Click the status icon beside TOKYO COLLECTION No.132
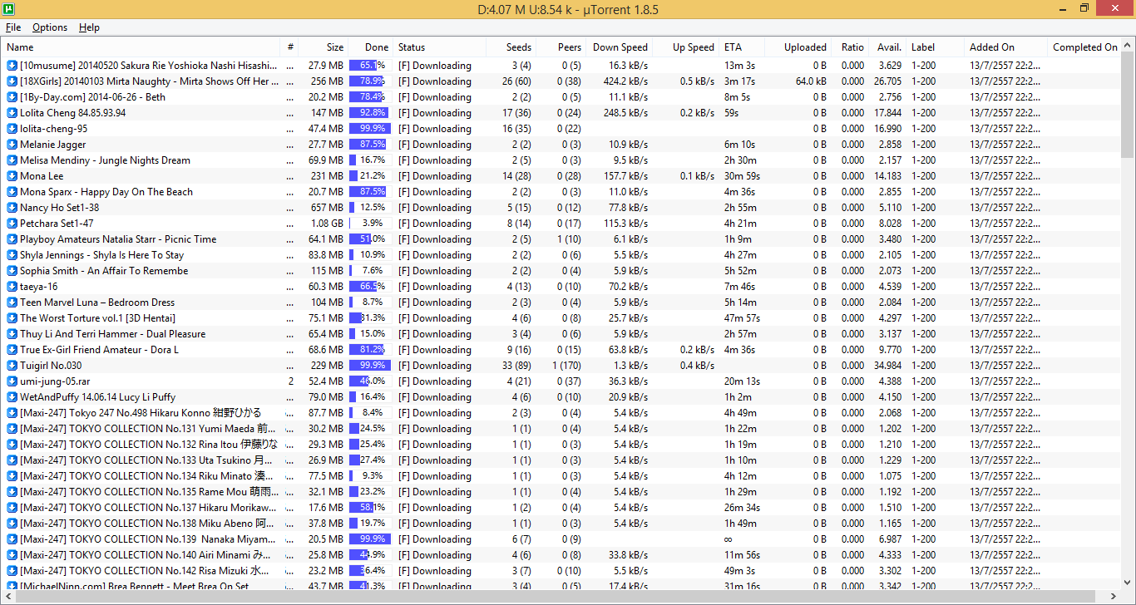The image size is (1136, 605). click(x=12, y=445)
